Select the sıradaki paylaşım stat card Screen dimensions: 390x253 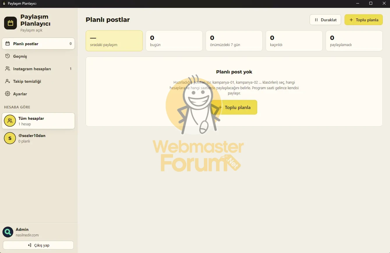tap(114, 41)
